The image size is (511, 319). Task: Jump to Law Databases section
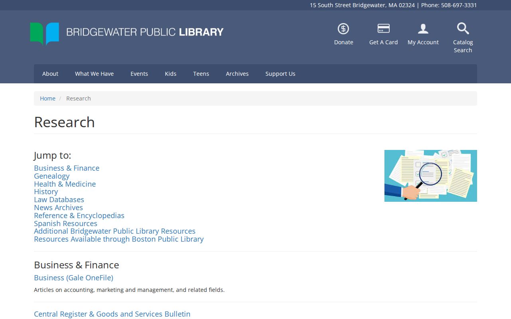59,200
